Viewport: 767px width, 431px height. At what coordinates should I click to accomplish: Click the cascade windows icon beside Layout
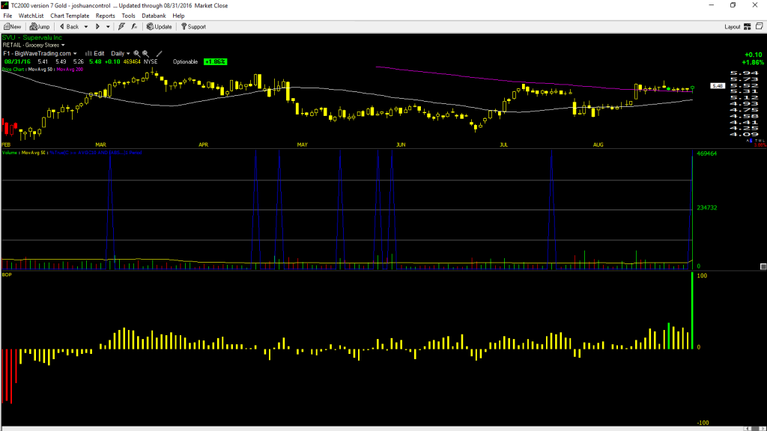click(x=760, y=26)
